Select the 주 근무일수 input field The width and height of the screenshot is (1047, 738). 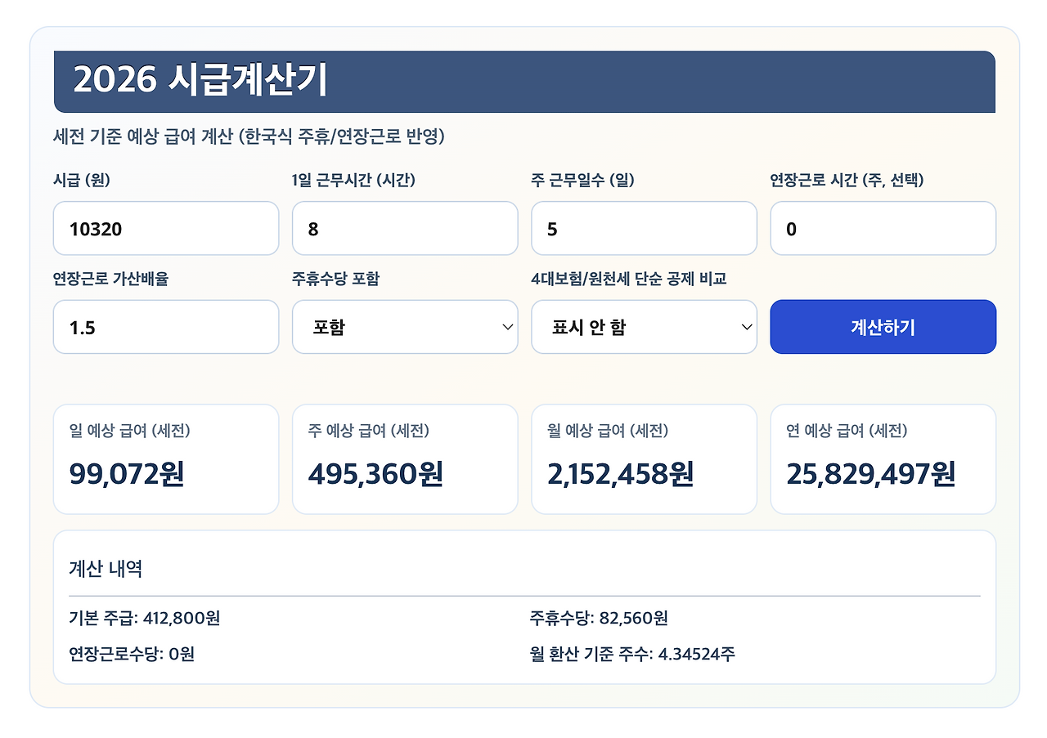tap(644, 228)
